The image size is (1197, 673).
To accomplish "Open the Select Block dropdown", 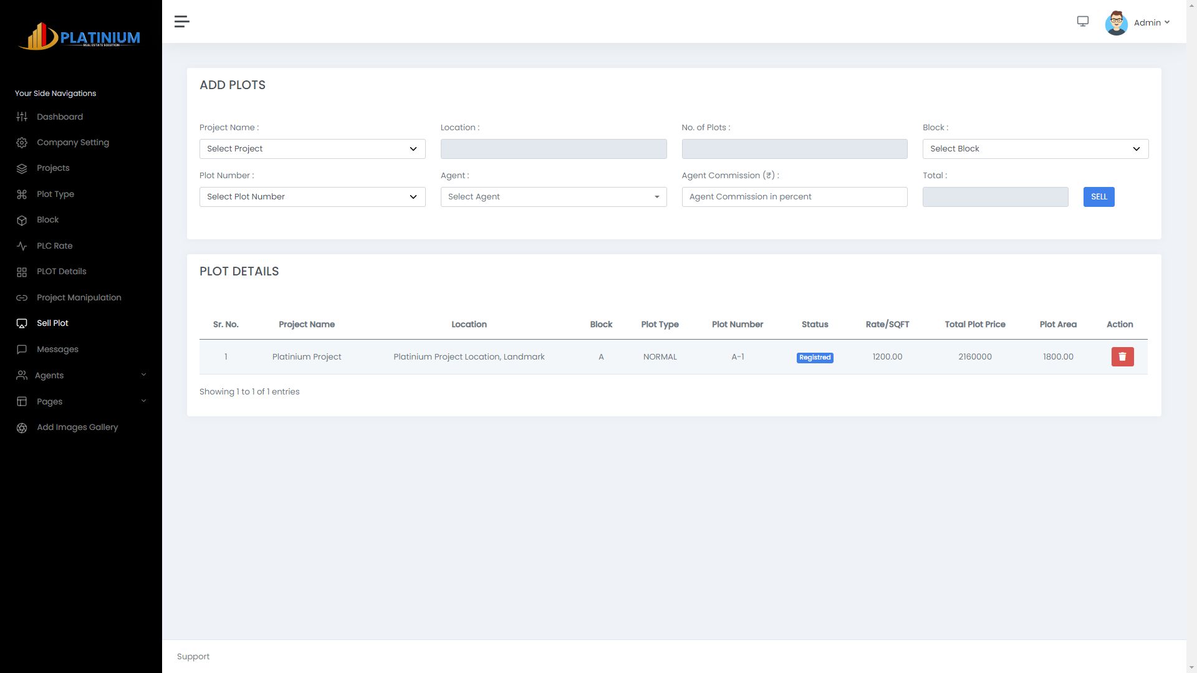I will pyautogui.click(x=1035, y=149).
